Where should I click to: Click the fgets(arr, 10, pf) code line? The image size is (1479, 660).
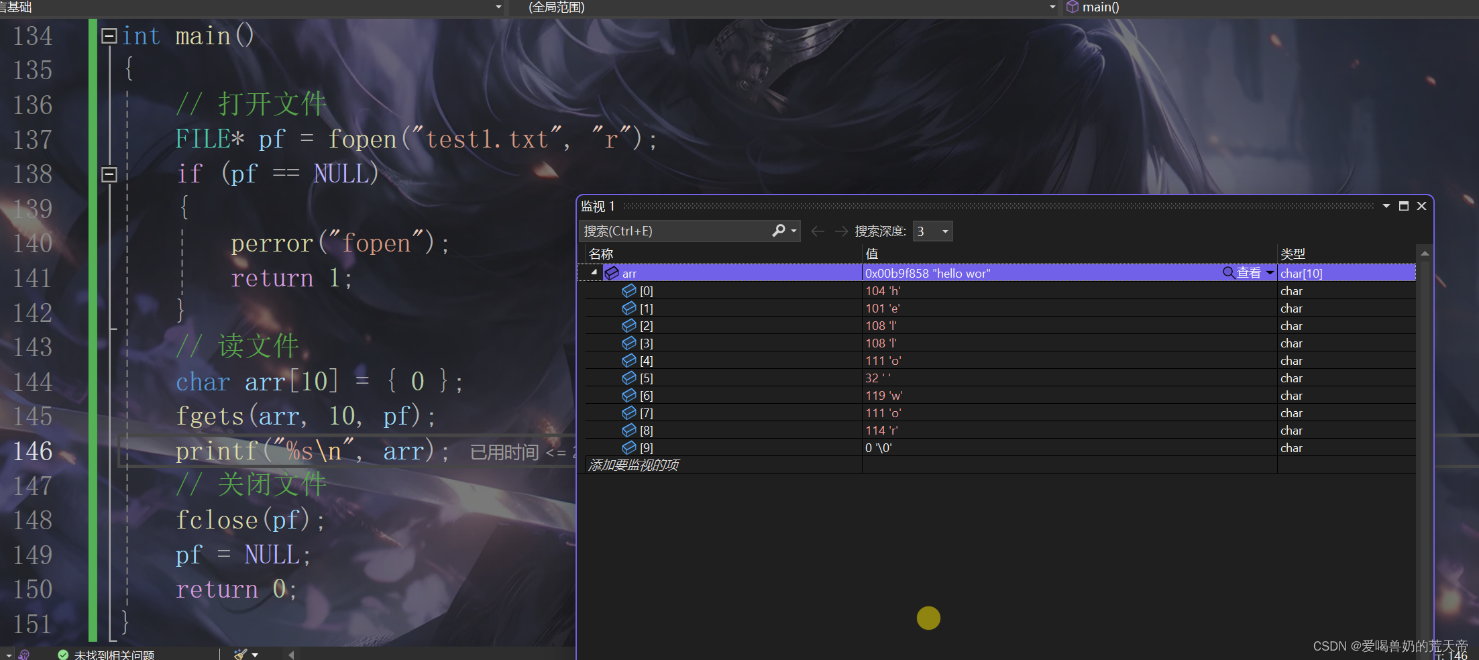306,416
